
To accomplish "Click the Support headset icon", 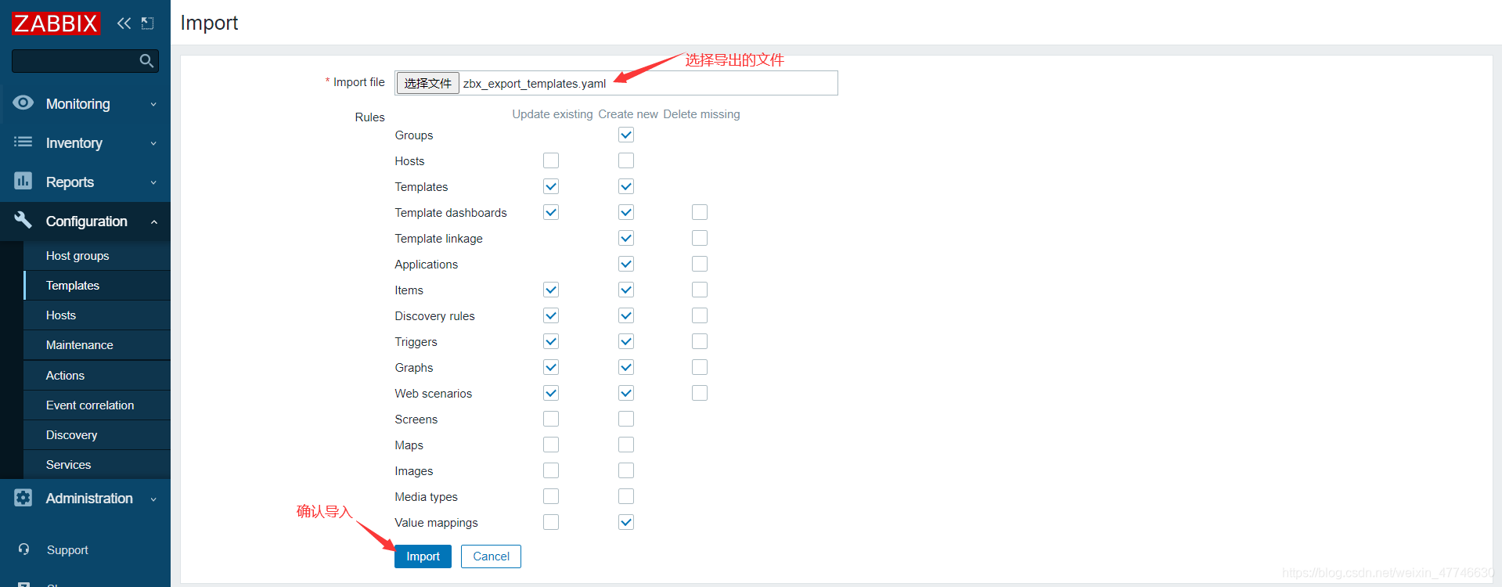I will click(24, 549).
